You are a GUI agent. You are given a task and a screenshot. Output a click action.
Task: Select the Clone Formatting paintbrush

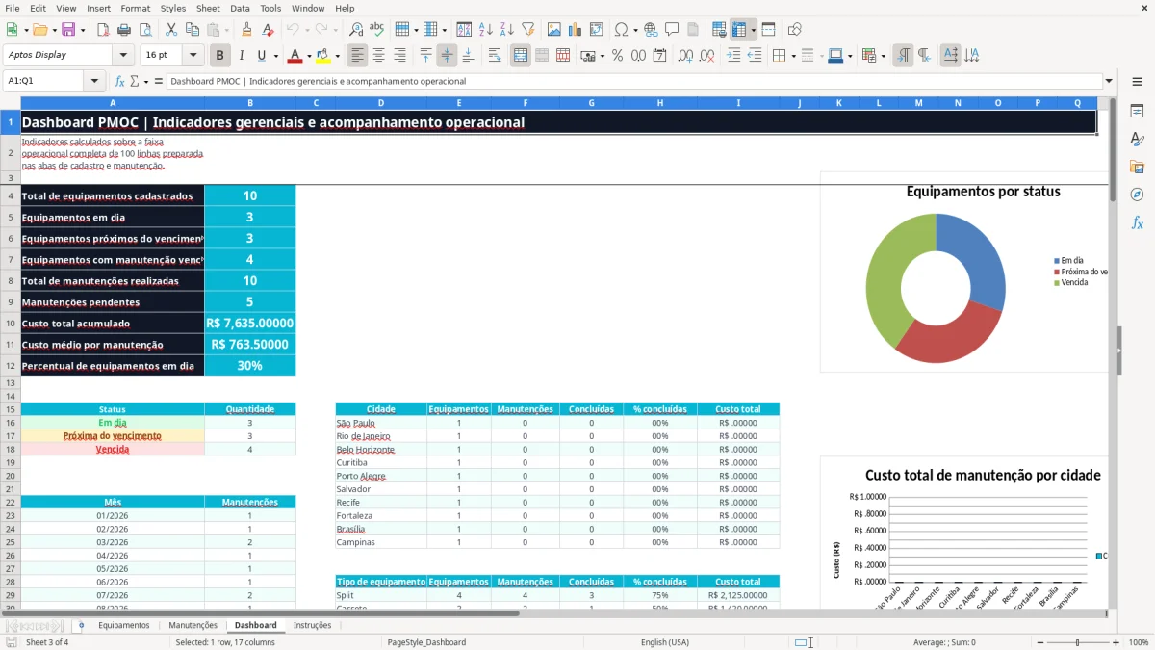tap(247, 30)
